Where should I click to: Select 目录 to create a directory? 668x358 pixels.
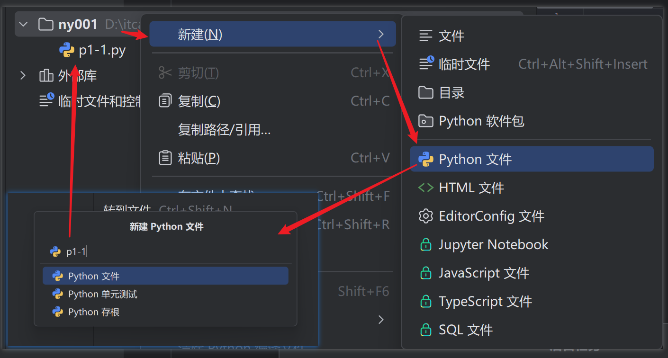[x=451, y=93]
